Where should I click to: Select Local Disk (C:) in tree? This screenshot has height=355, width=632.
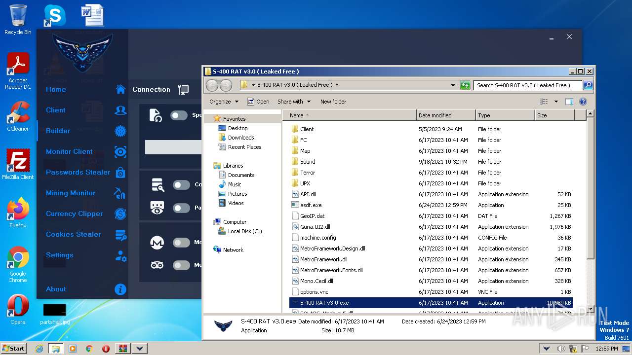point(245,231)
